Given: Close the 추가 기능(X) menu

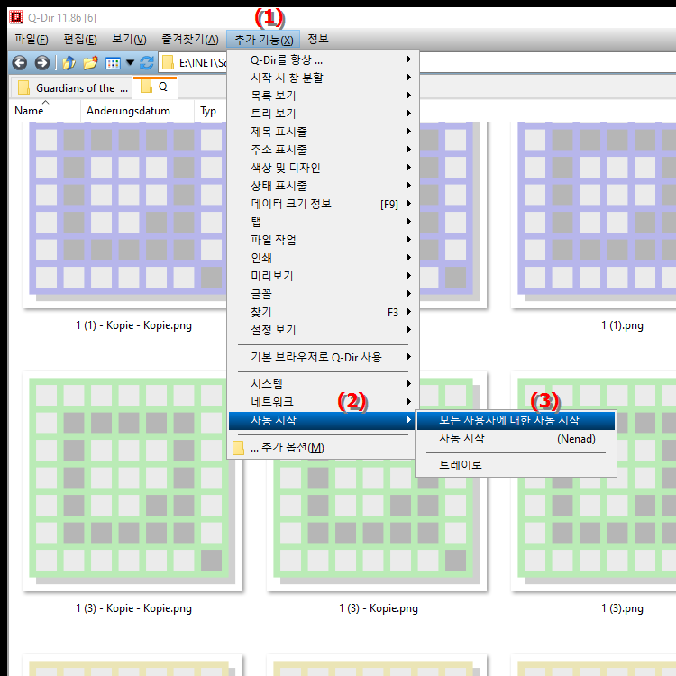Looking at the screenshot, I should [263, 40].
